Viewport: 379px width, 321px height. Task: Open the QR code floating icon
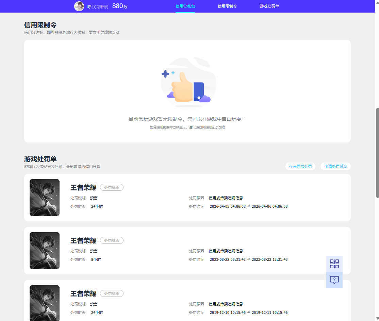[x=334, y=264]
